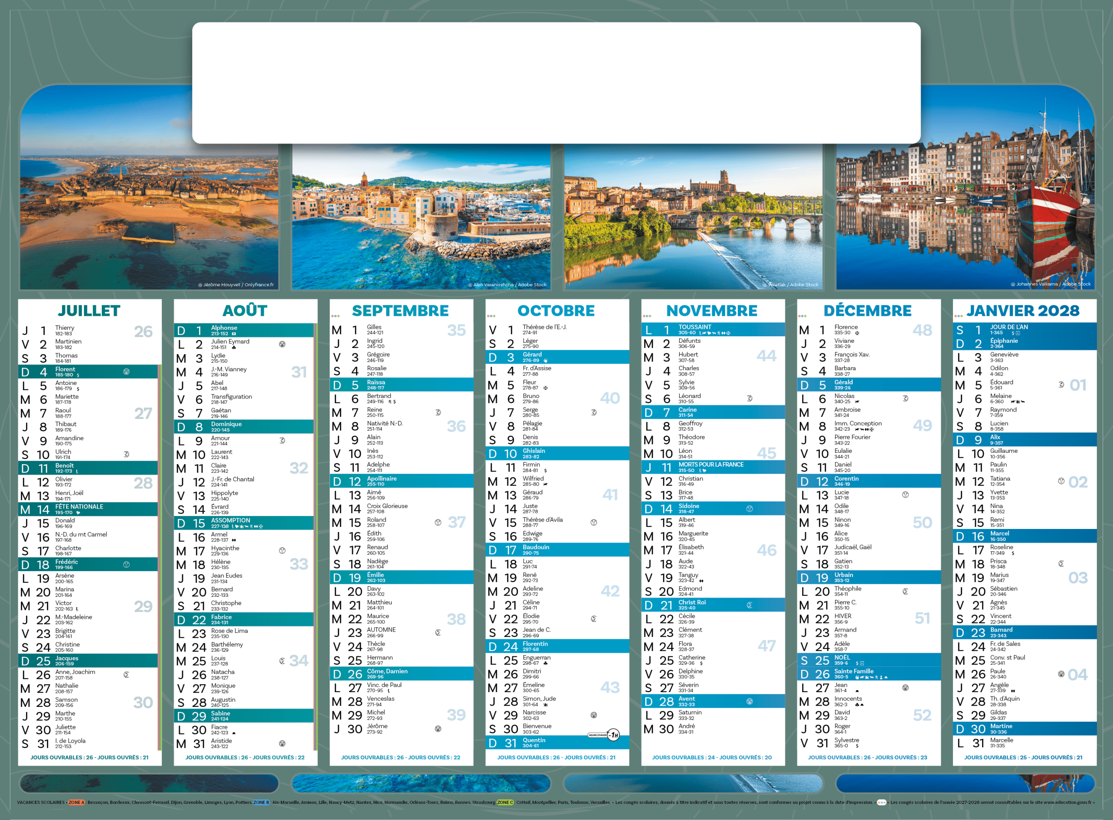Viewport: 1113px width, 820px height.
Task: Click the blank white header box
Action: pyautogui.click(x=556, y=83)
